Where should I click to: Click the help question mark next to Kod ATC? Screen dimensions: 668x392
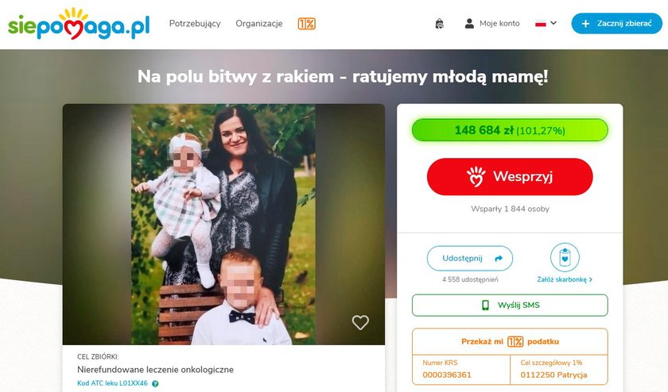(155, 383)
